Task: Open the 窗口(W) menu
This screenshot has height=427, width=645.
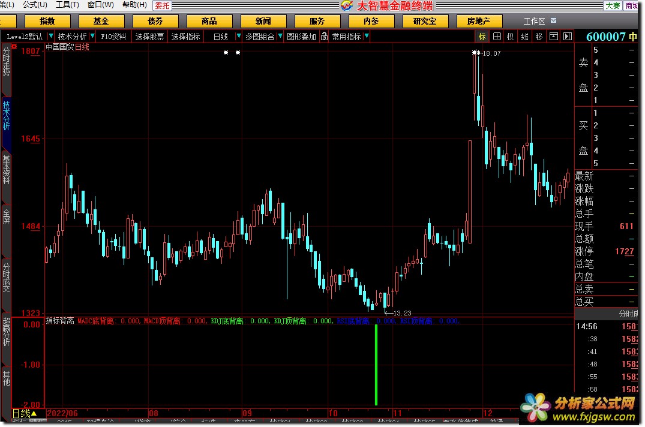Action: [101, 5]
